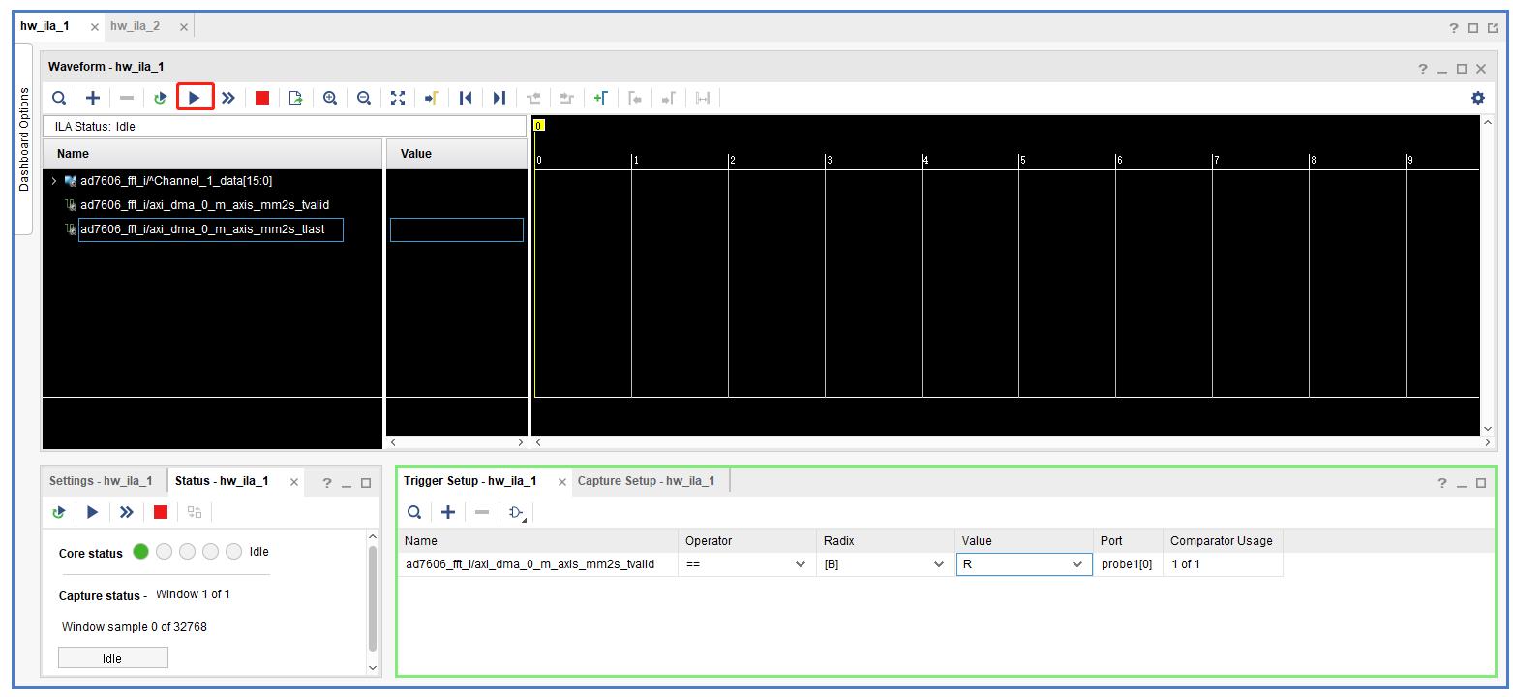The image size is (1513, 697).
Task: Run trigger for this ILA core
Action: click(x=195, y=98)
